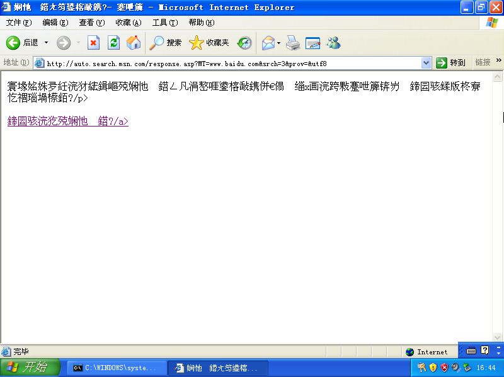This screenshot has height=377, width=504.
Task: Open the Favorites panel
Action: 208,43
